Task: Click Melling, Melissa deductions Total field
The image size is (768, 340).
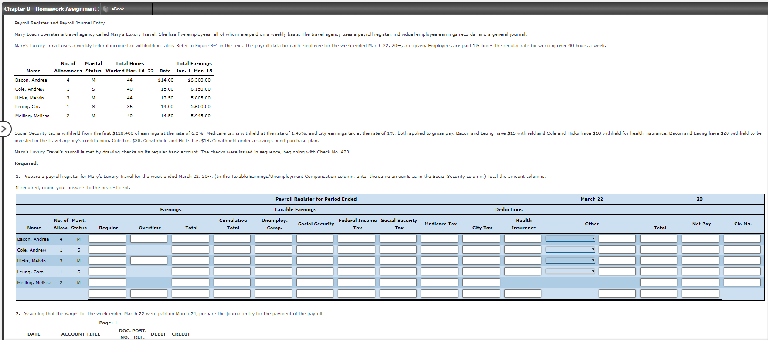Action: [x=659, y=282]
